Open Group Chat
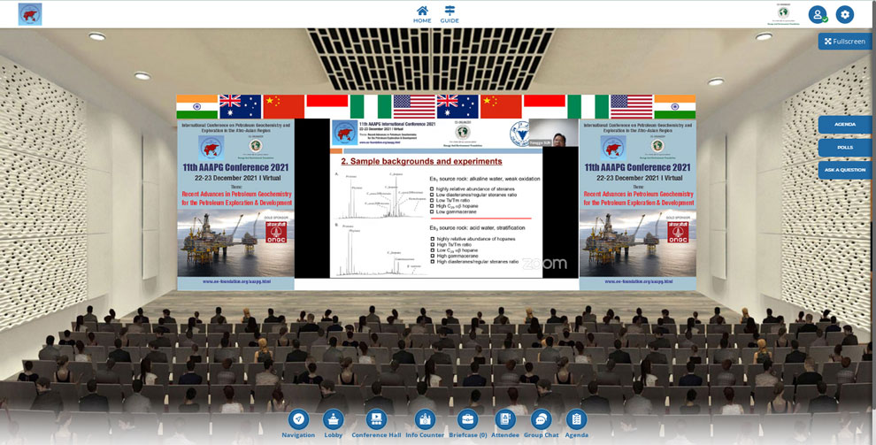This screenshot has height=445, width=876. pos(541,424)
